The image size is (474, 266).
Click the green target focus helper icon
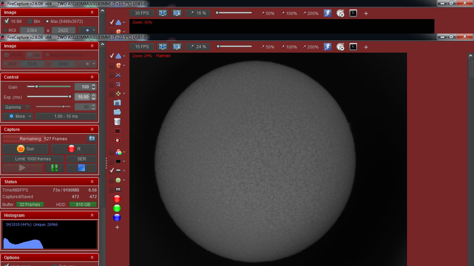point(118,180)
